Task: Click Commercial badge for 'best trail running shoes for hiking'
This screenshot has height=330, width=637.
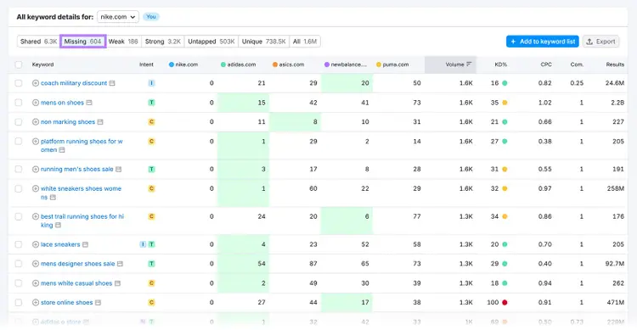Action: (x=151, y=217)
